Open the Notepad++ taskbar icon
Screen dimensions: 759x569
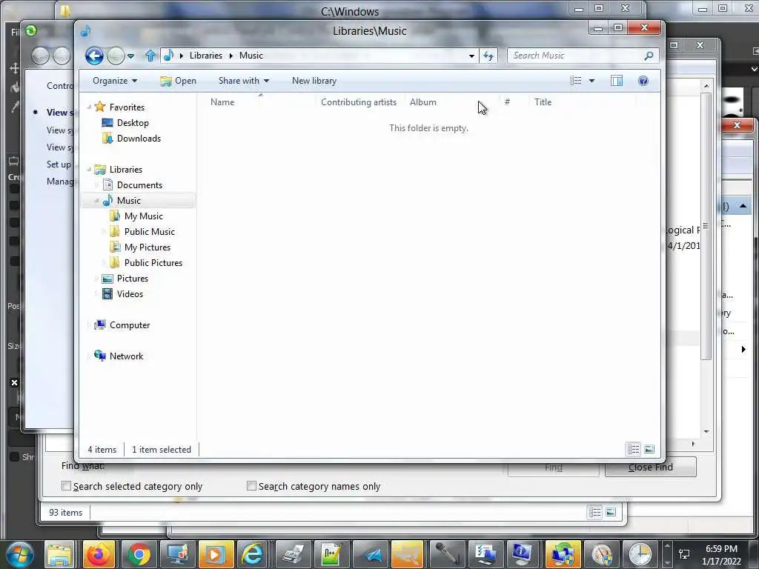point(331,554)
